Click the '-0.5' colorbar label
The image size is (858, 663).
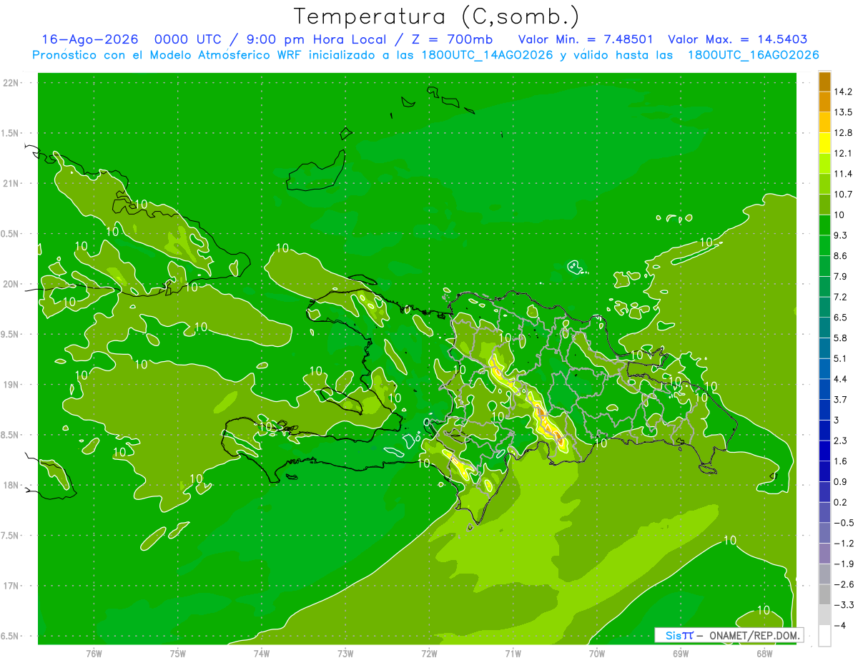pos(843,523)
